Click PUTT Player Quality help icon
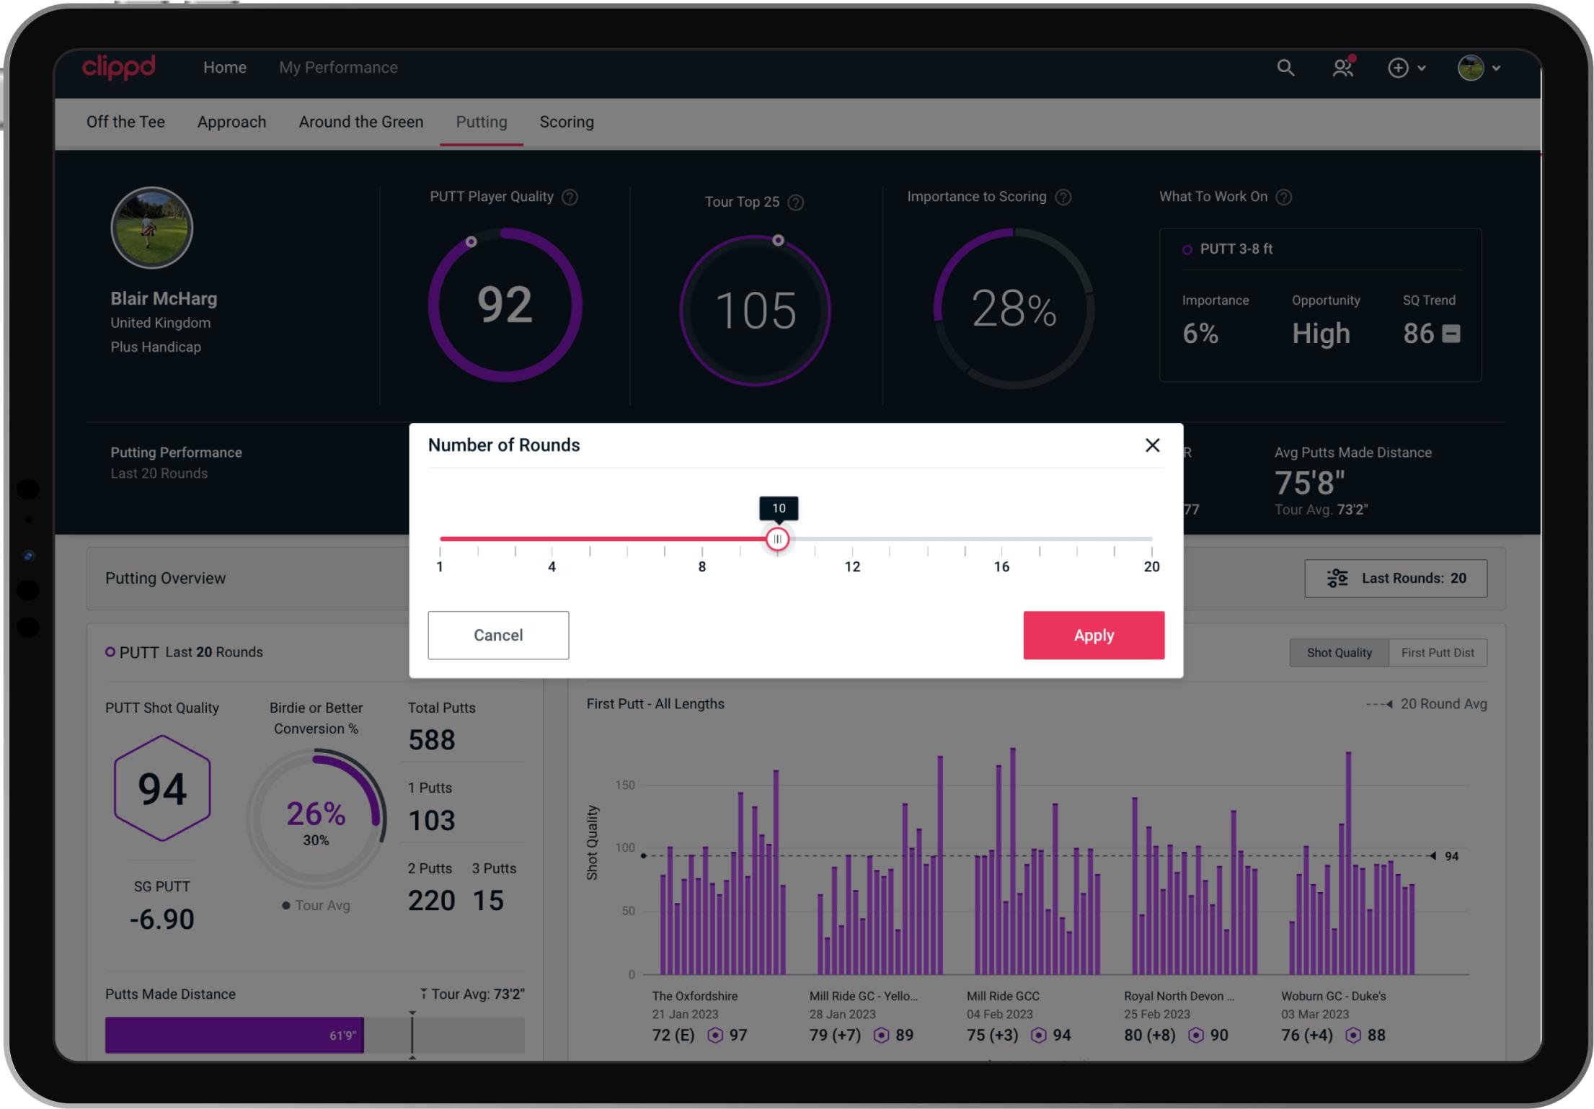Image resolution: width=1594 pixels, height=1109 pixels. 570,197
